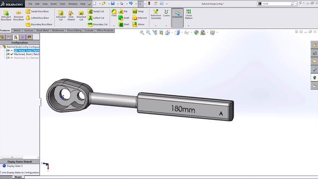Click the Edit Appearance color ball
The height and width of the screenshot is (179, 318).
(x=196, y=32)
